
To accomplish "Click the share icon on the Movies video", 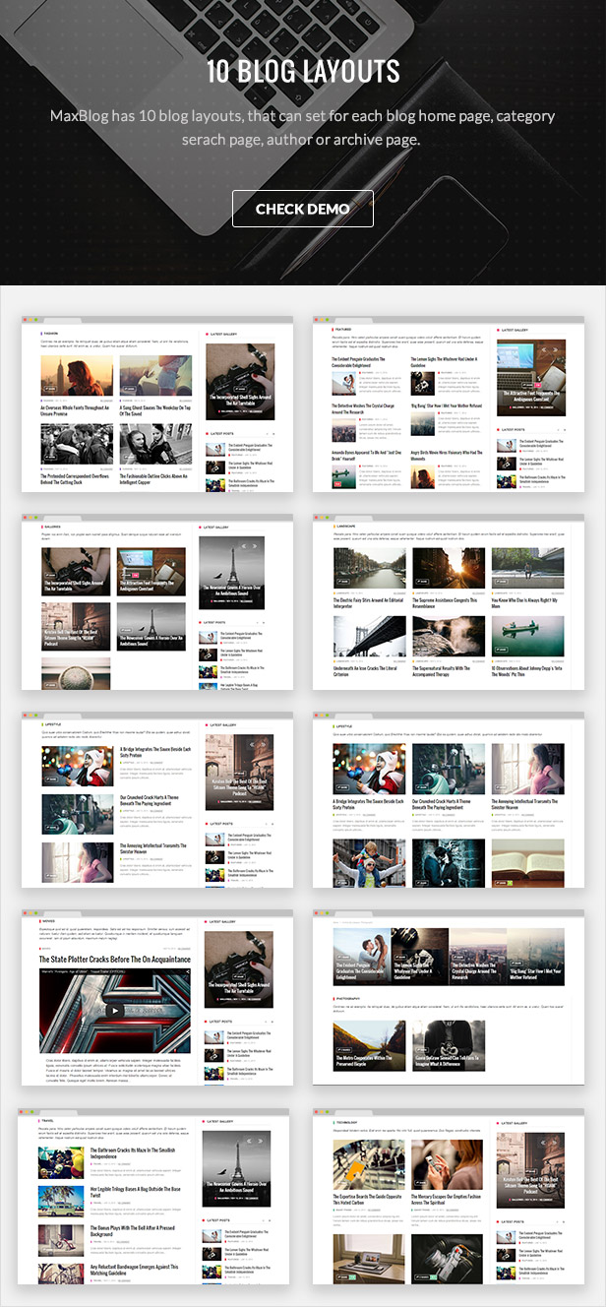I will (188, 972).
